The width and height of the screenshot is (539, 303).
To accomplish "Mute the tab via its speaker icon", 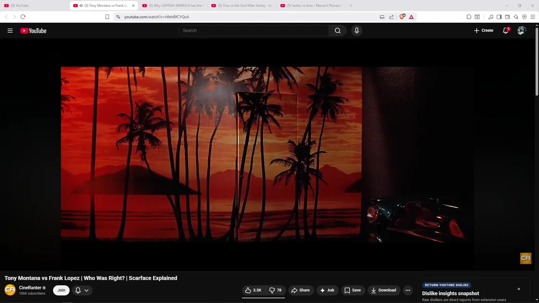I will [81, 5].
